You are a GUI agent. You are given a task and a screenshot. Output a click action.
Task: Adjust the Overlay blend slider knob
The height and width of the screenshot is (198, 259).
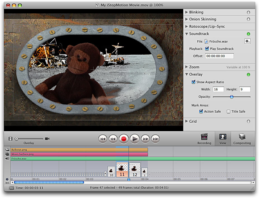tap(16, 139)
